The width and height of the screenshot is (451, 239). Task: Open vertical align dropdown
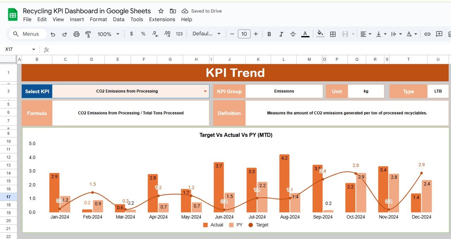point(381,34)
